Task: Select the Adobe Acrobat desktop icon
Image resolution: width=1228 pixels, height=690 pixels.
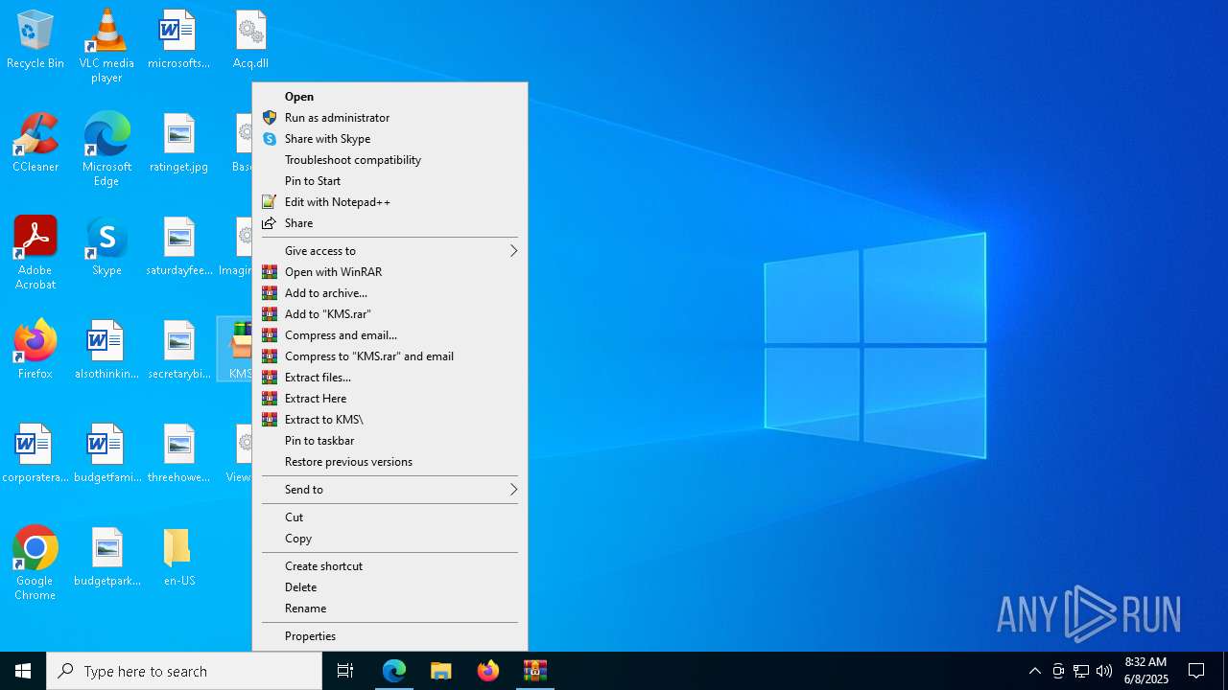Action: point(35,253)
